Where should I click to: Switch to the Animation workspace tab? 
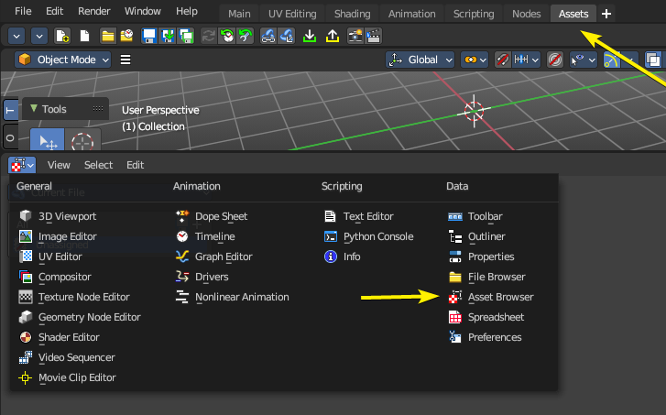(411, 14)
